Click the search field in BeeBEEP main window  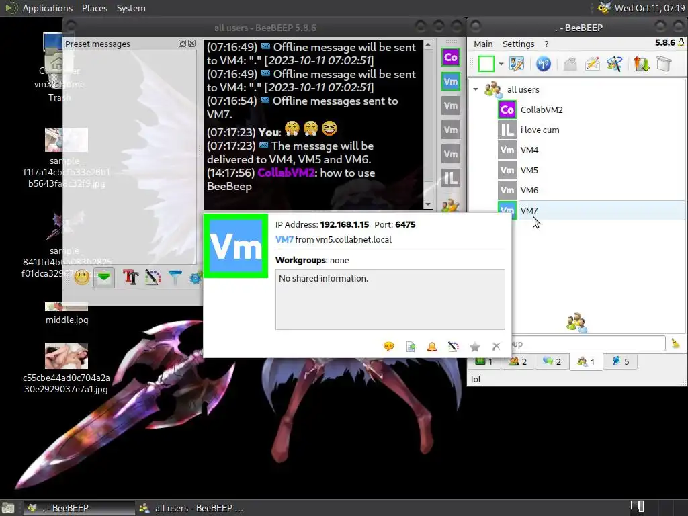pyautogui.click(x=588, y=343)
